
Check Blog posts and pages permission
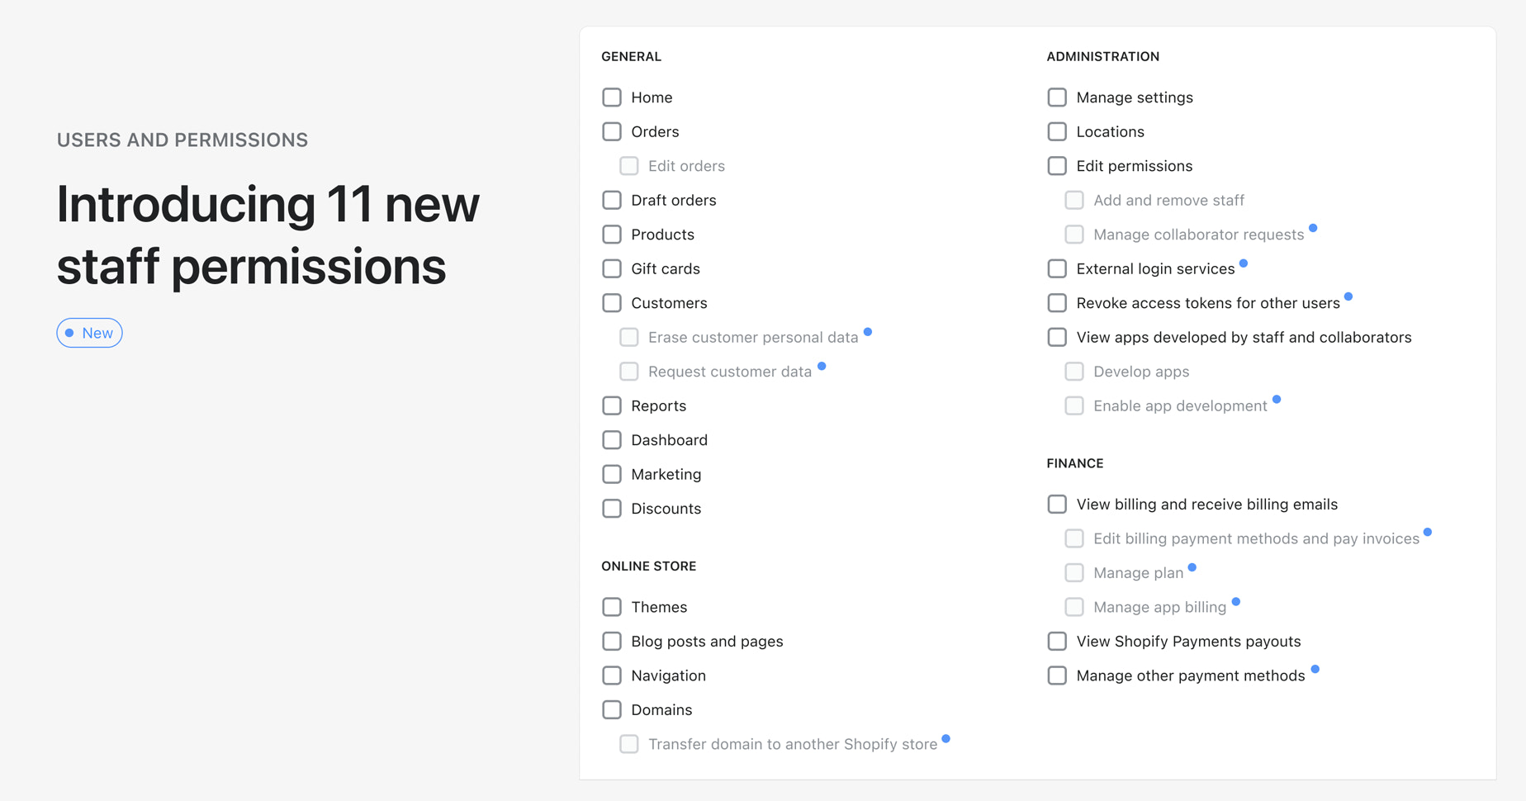612,641
